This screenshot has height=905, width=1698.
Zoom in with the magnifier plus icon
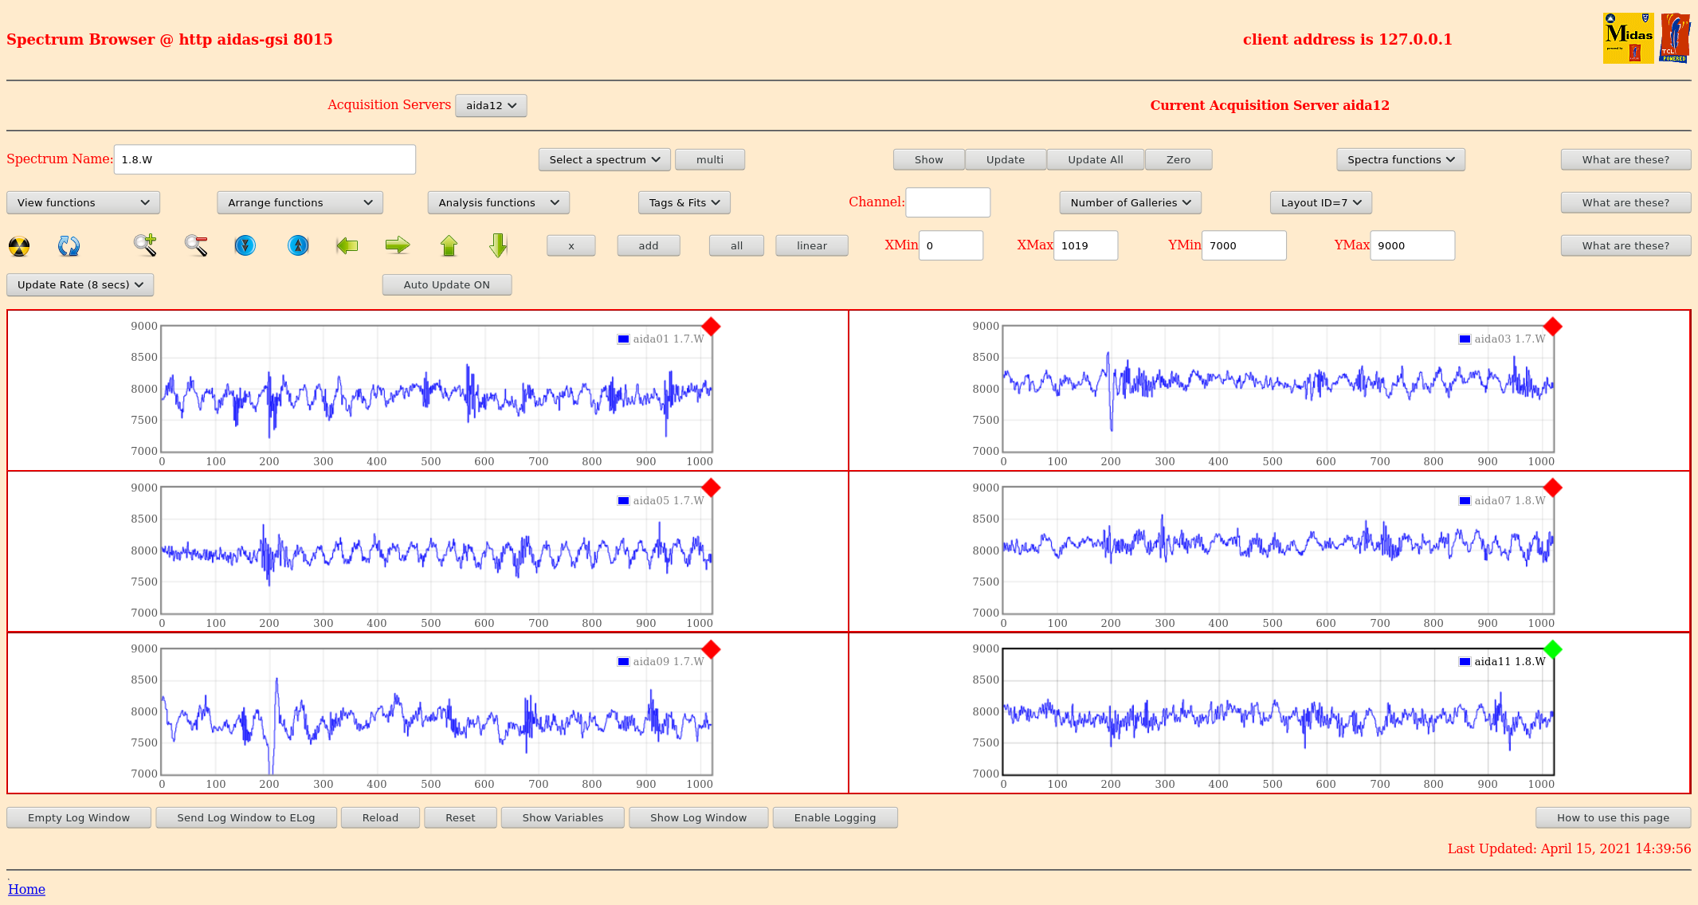(145, 245)
